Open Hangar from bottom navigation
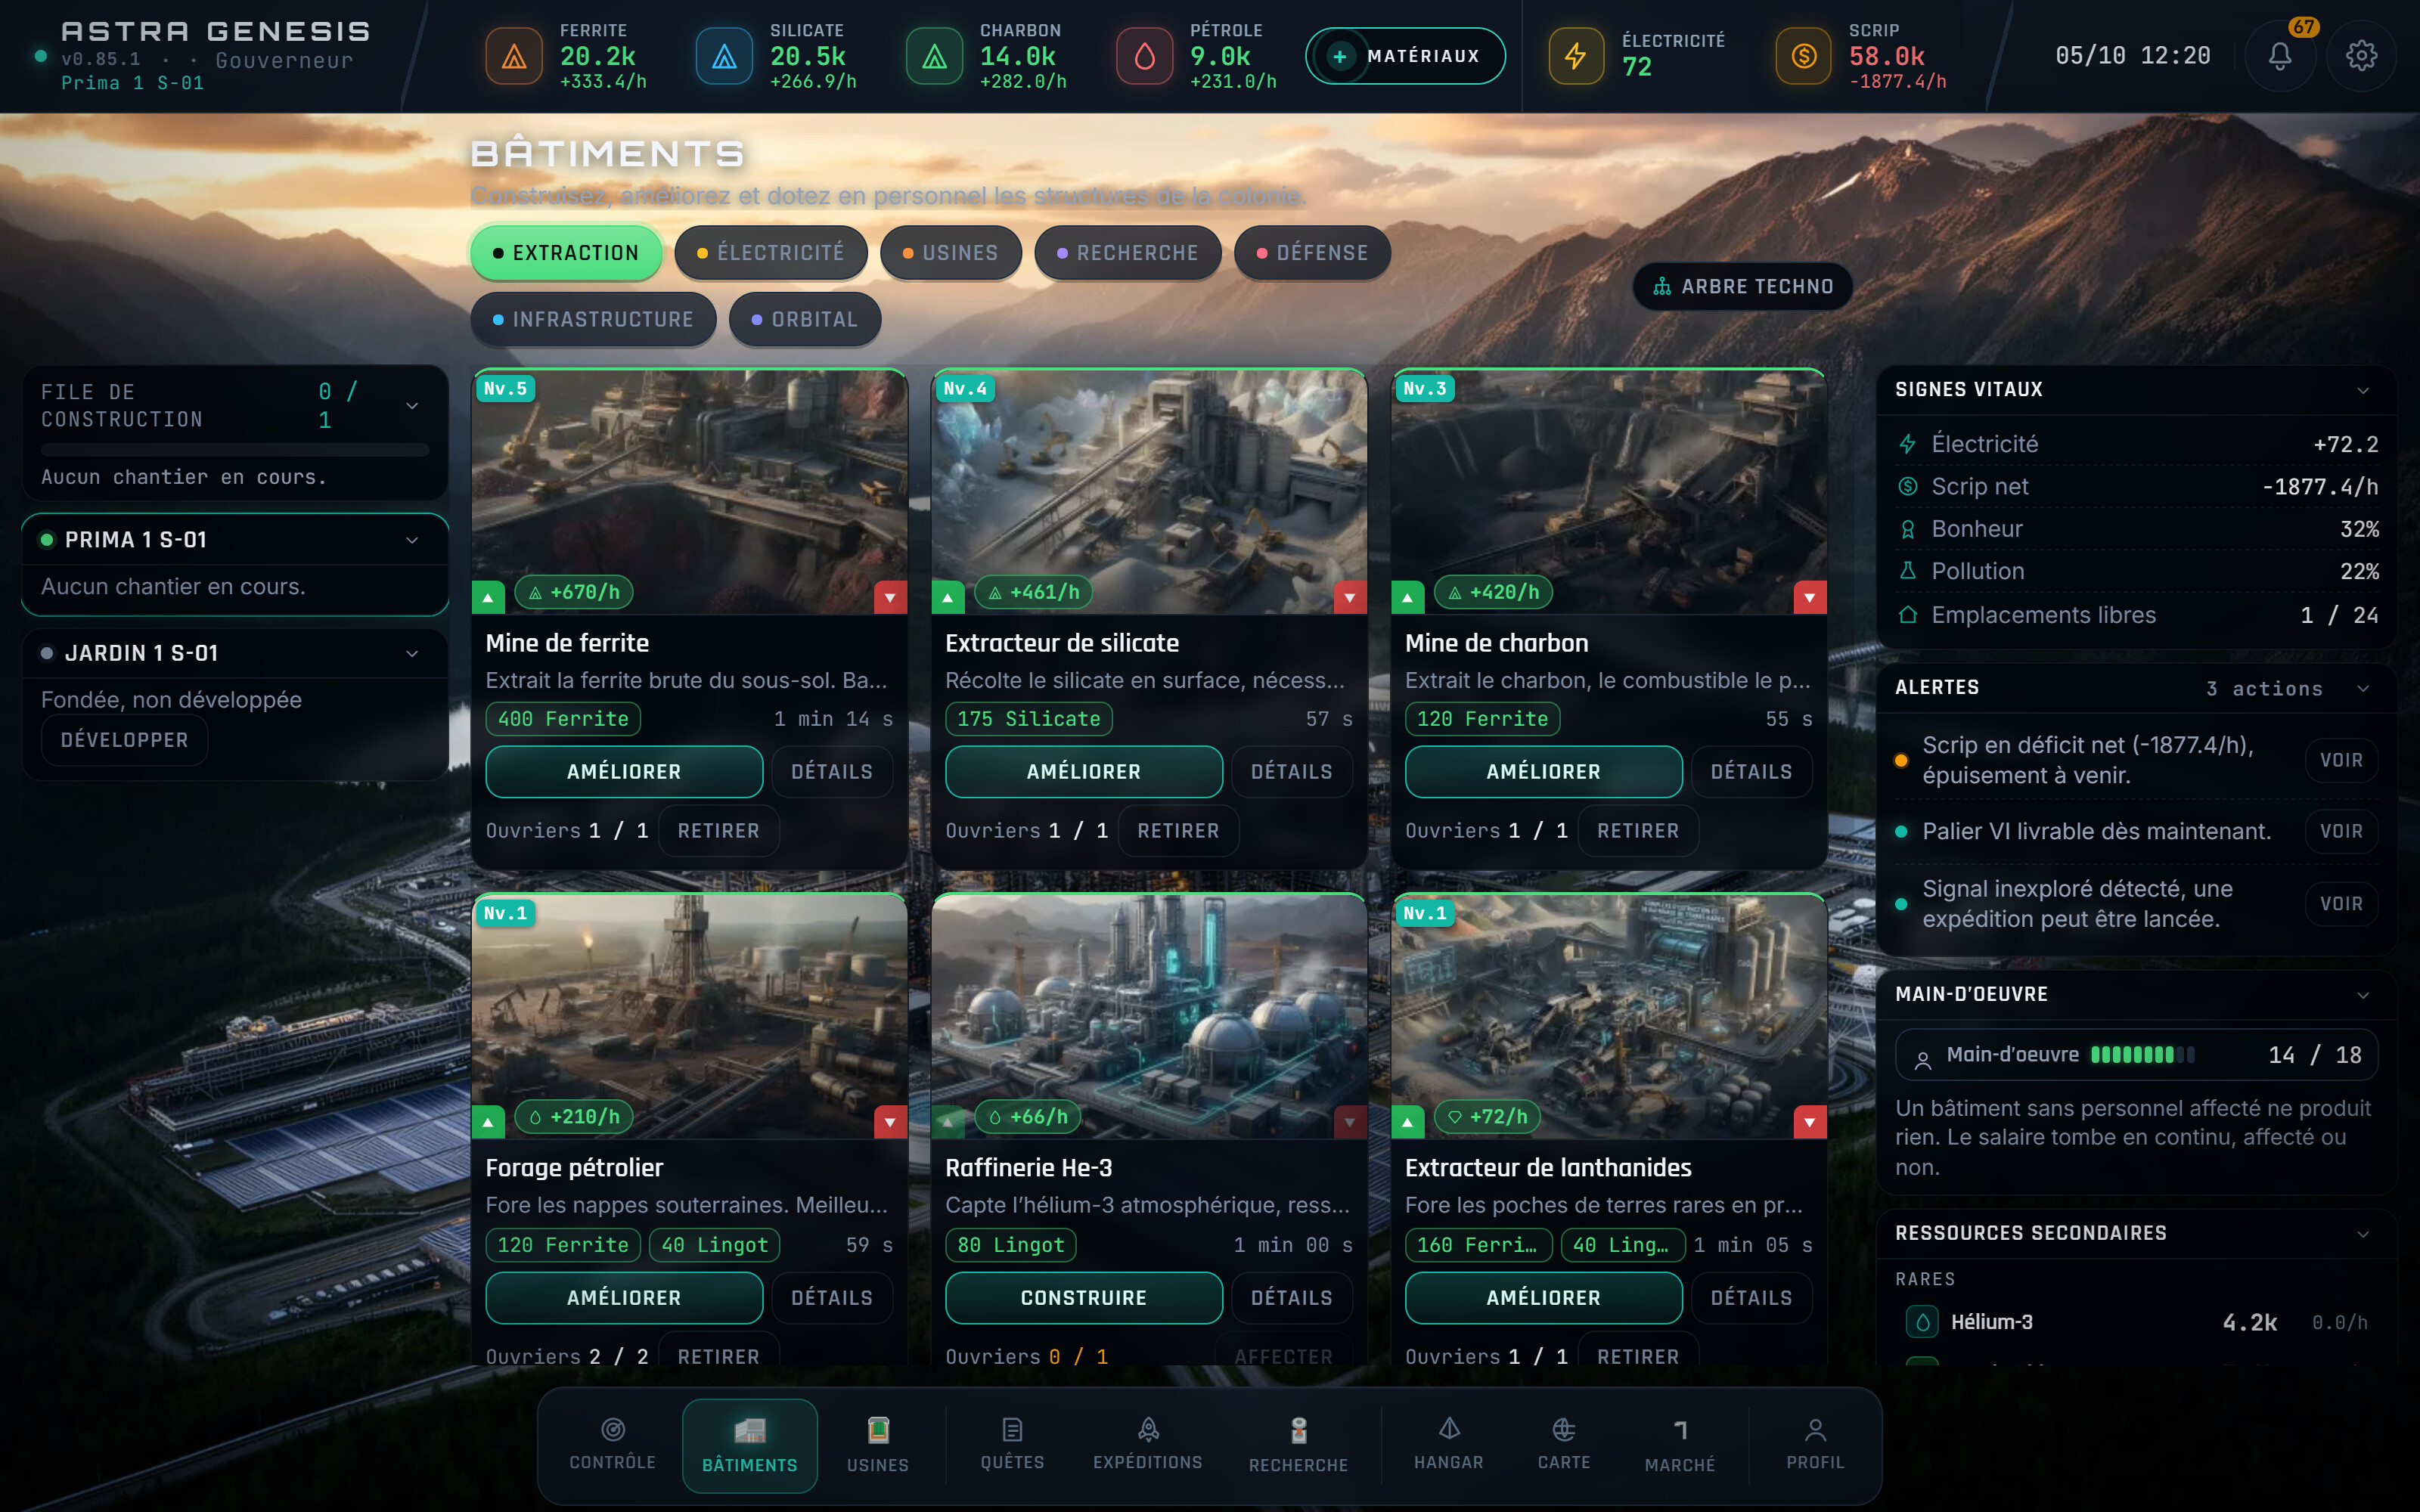 1449,1444
